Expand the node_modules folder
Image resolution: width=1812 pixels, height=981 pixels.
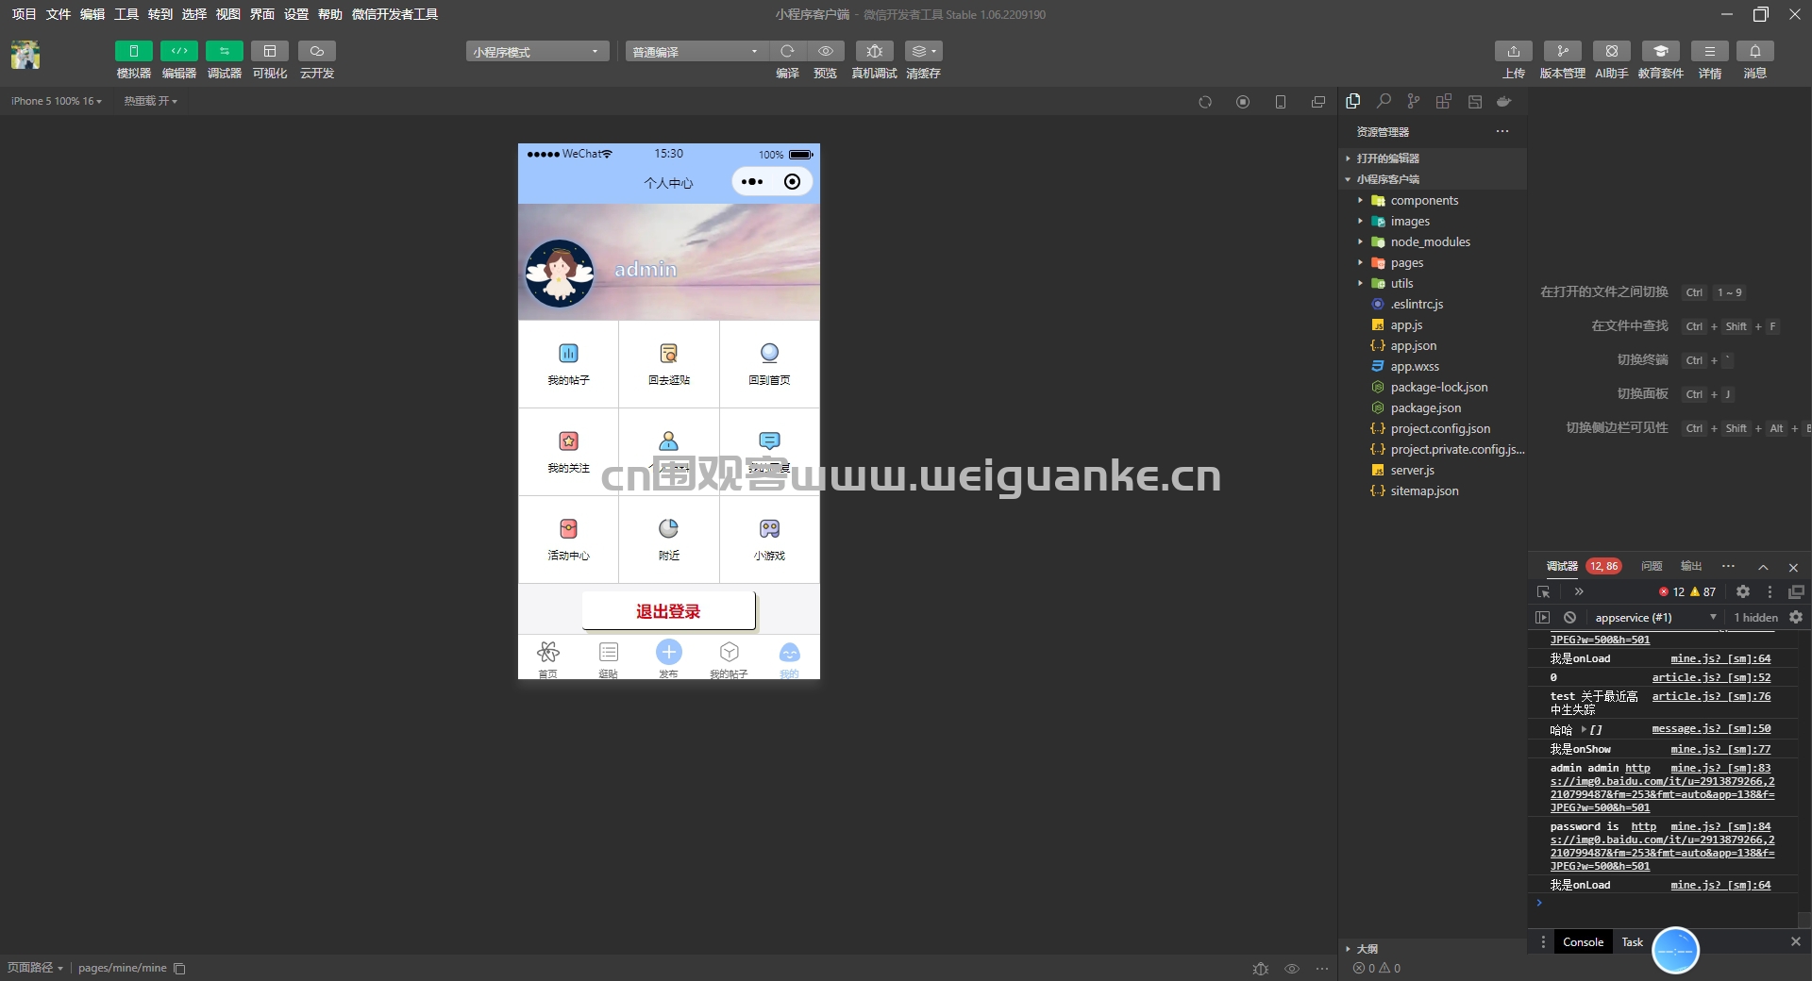pyautogui.click(x=1433, y=241)
